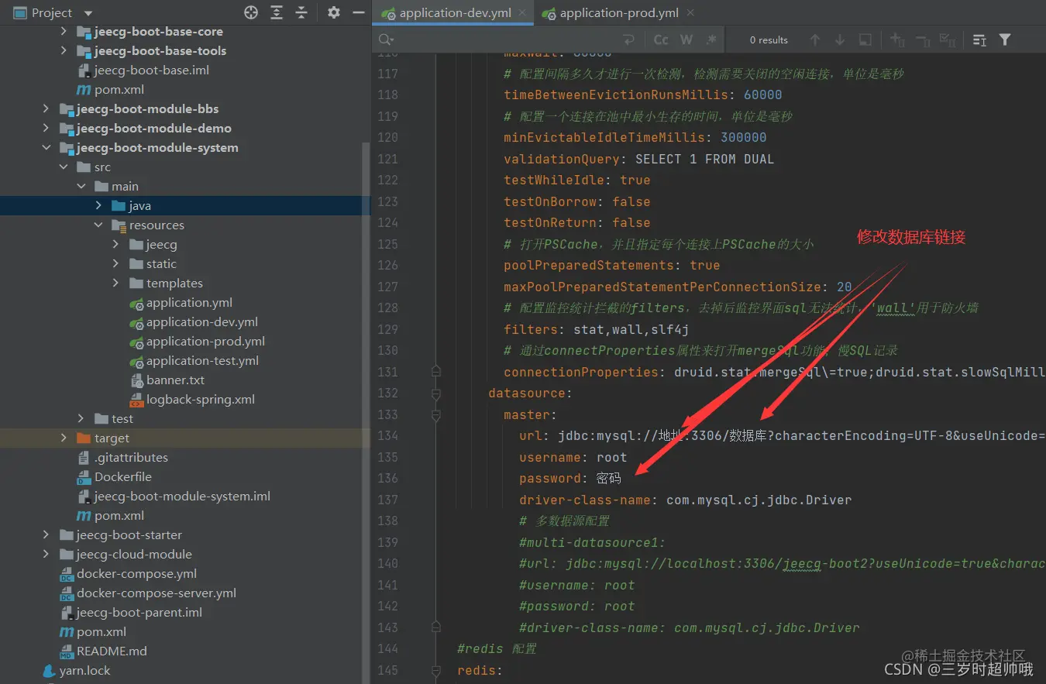
Task: Select jeecg-boot-starter module
Action: click(x=129, y=535)
